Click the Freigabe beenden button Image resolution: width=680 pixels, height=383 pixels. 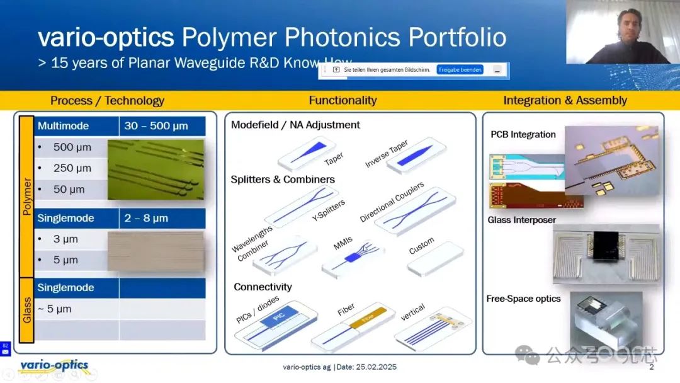(x=460, y=70)
